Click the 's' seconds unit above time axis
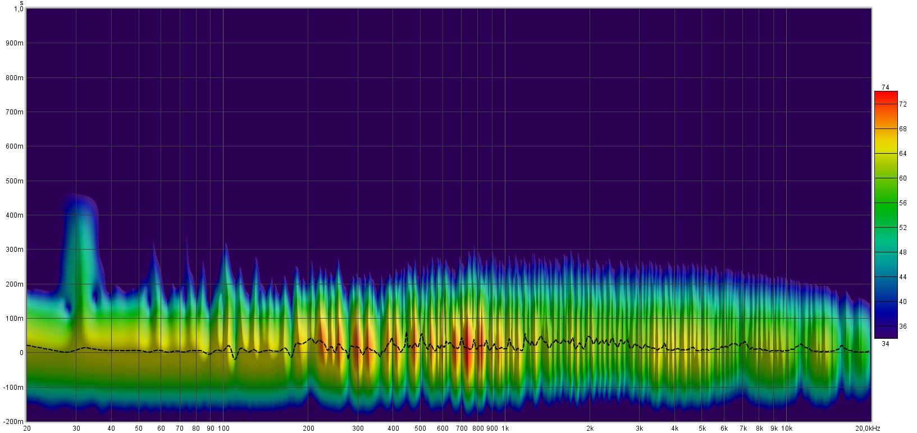 point(21,3)
